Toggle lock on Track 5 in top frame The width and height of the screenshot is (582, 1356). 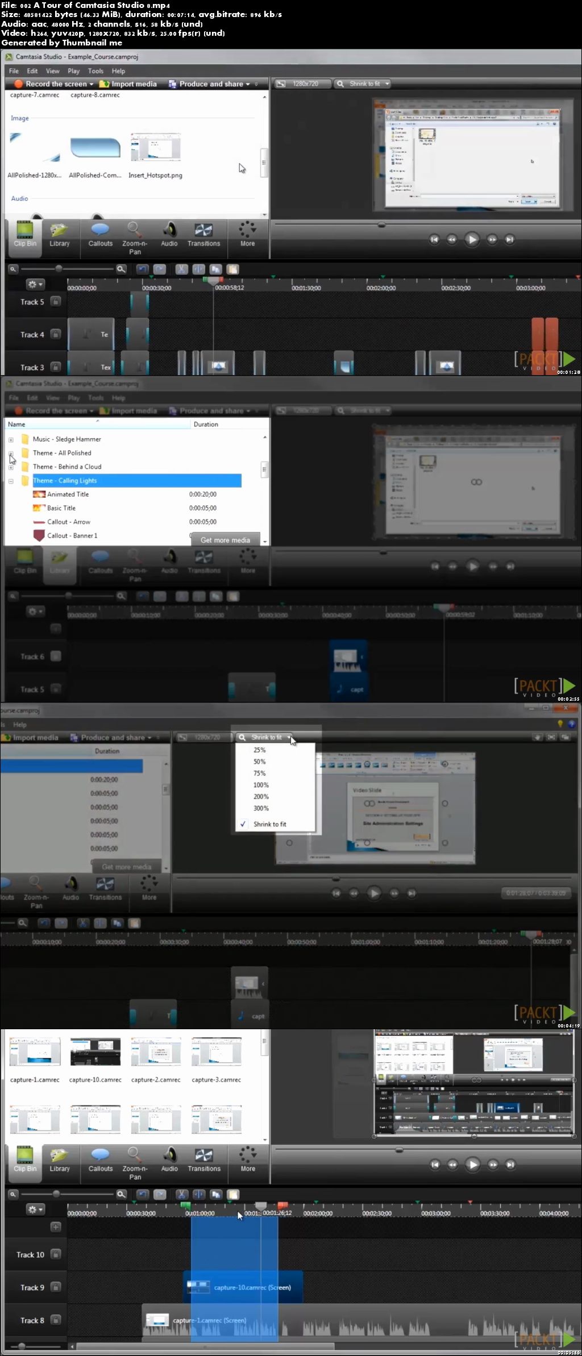[x=56, y=302]
